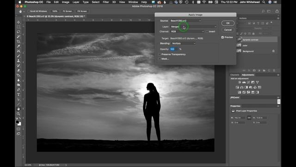The width and height of the screenshot is (296, 167).
Task: Add a Brightness/Contrast adjustment
Action: point(240,83)
